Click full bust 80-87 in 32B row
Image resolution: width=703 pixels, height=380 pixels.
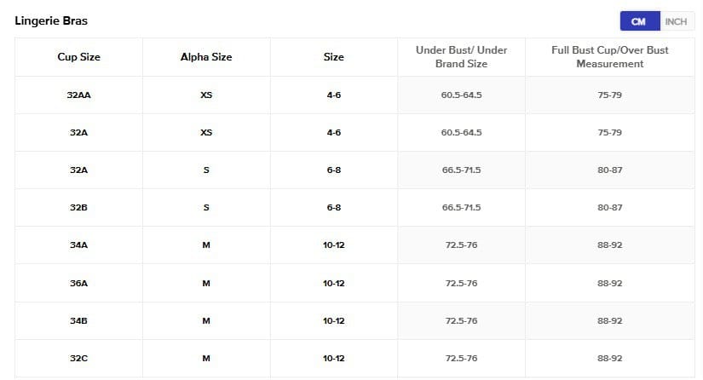click(x=609, y=207)
